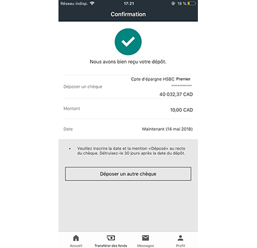
Task: Open the Messages envelope icon
Action: coord(145,238)
